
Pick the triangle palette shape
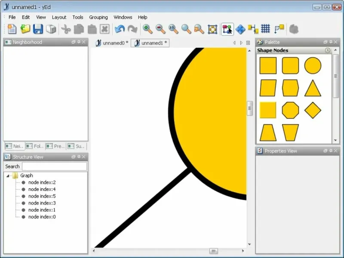(313, 88)
